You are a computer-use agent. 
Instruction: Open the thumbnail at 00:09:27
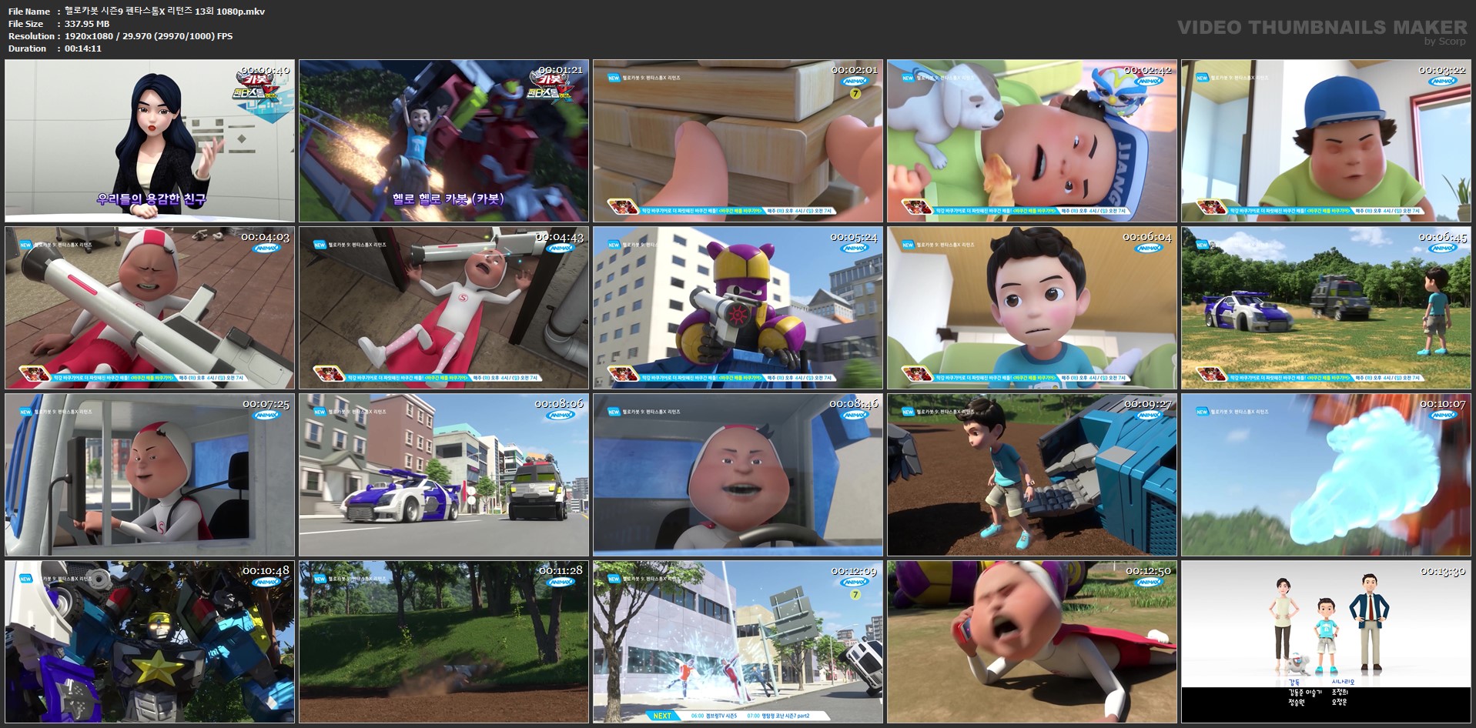pyautogui.click(x=1032, y=475)
